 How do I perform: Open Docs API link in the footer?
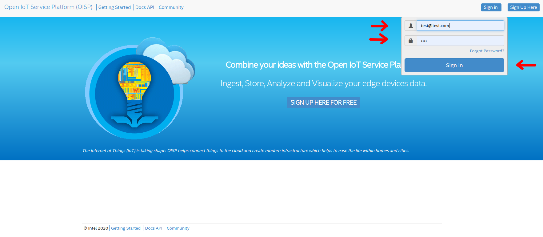[154, 228]
